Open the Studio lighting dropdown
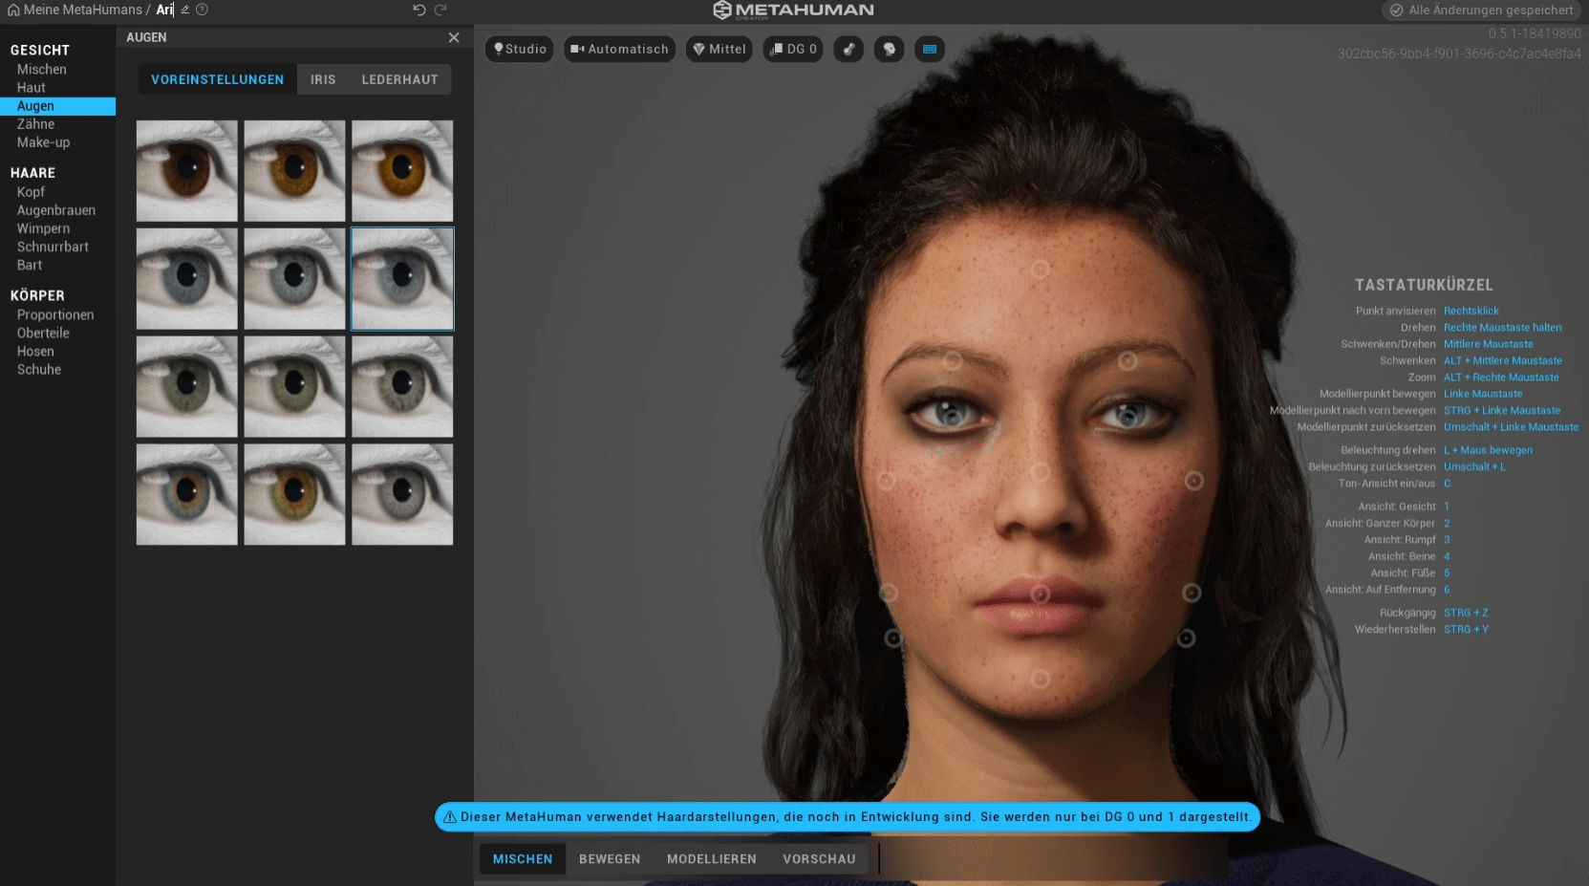This screenshot has height=886, width=1589. (x=520, y=49)
